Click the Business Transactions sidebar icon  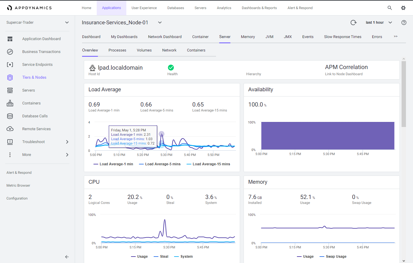10,52
